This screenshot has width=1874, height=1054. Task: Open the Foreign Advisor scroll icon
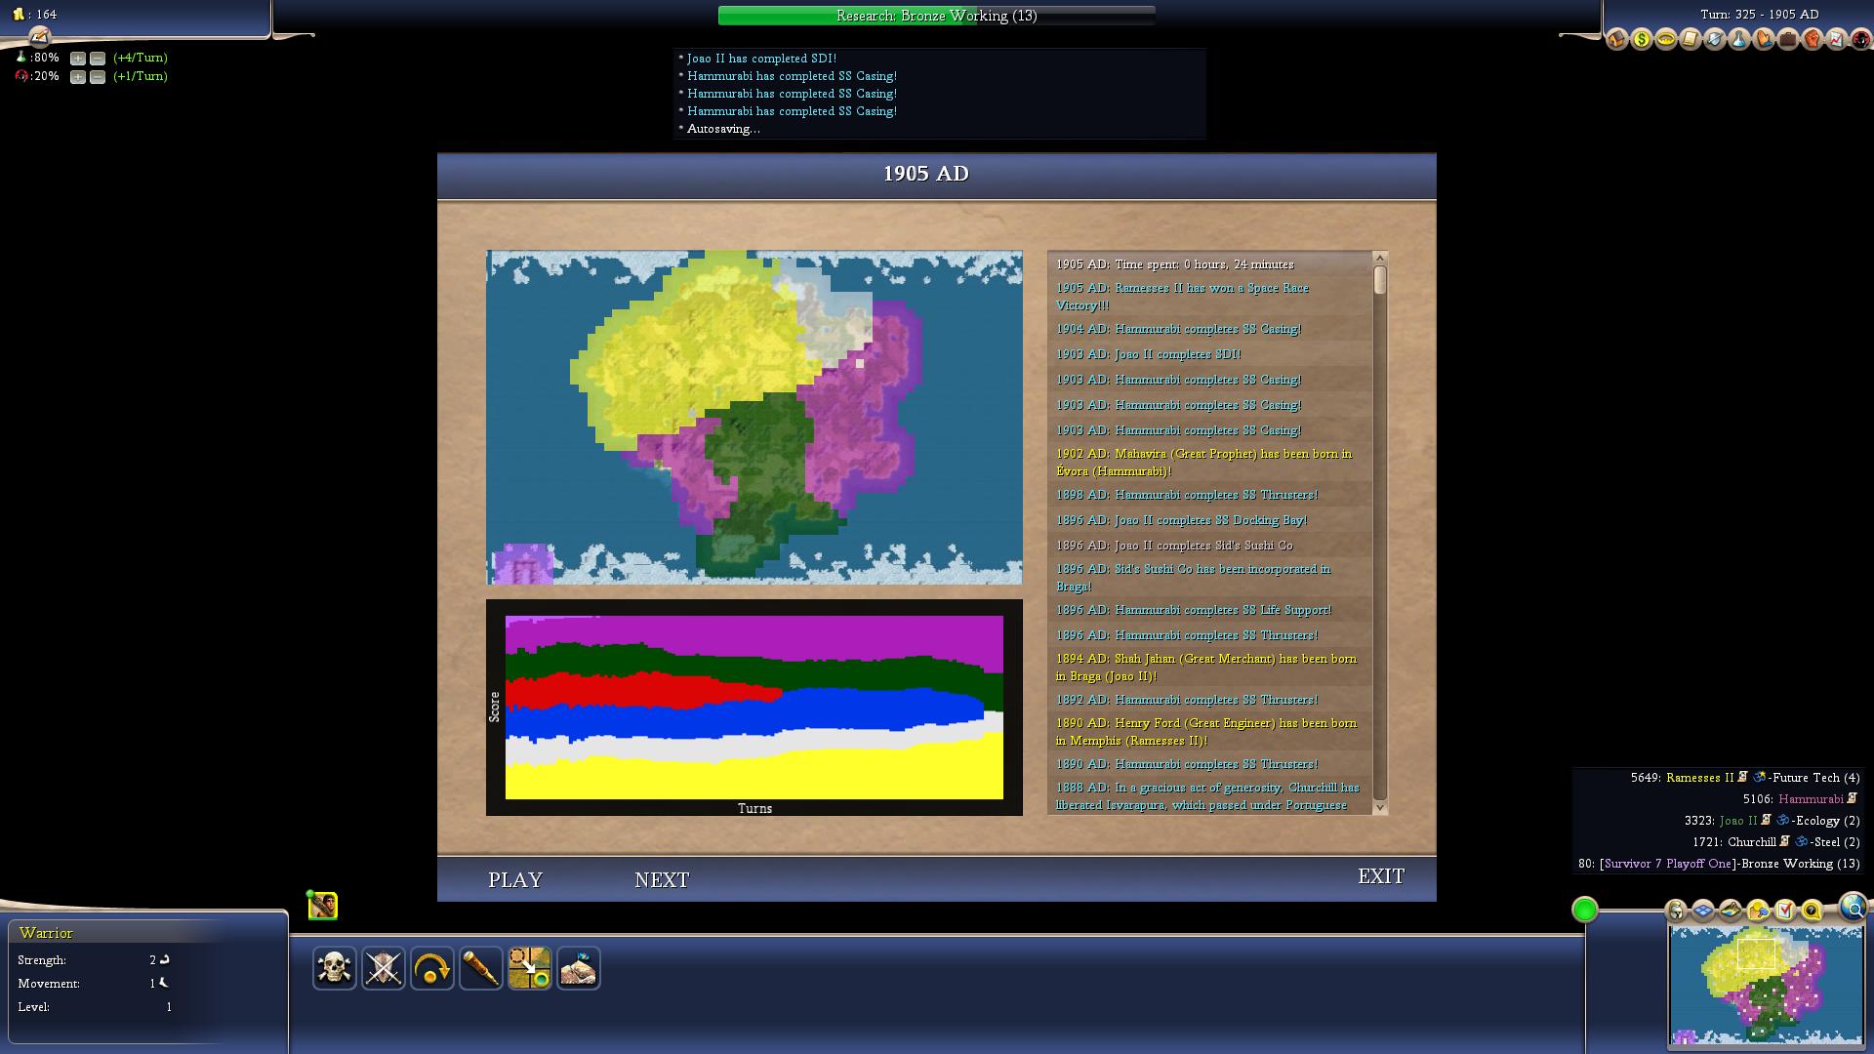(x=1691, y=40)
